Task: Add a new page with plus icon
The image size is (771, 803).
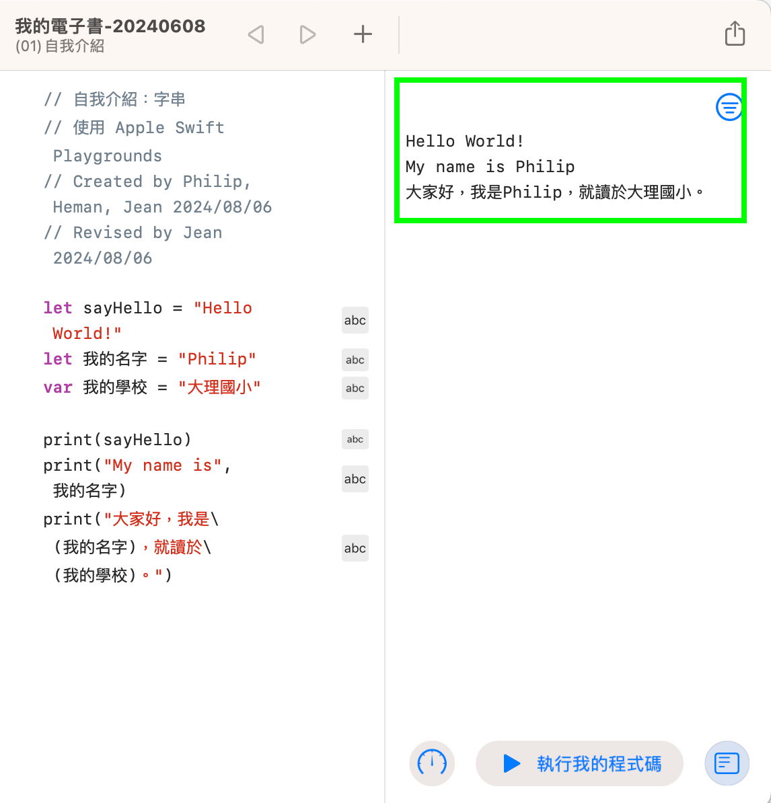Action: [x=363, y=34]
